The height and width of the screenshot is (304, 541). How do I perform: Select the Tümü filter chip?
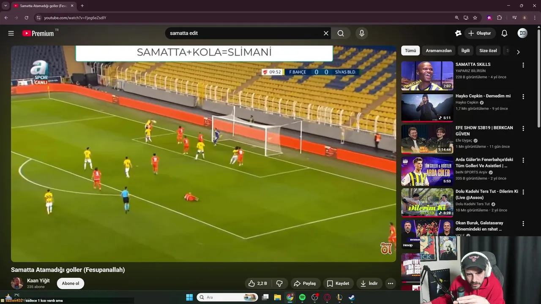(x=410, y=51)
